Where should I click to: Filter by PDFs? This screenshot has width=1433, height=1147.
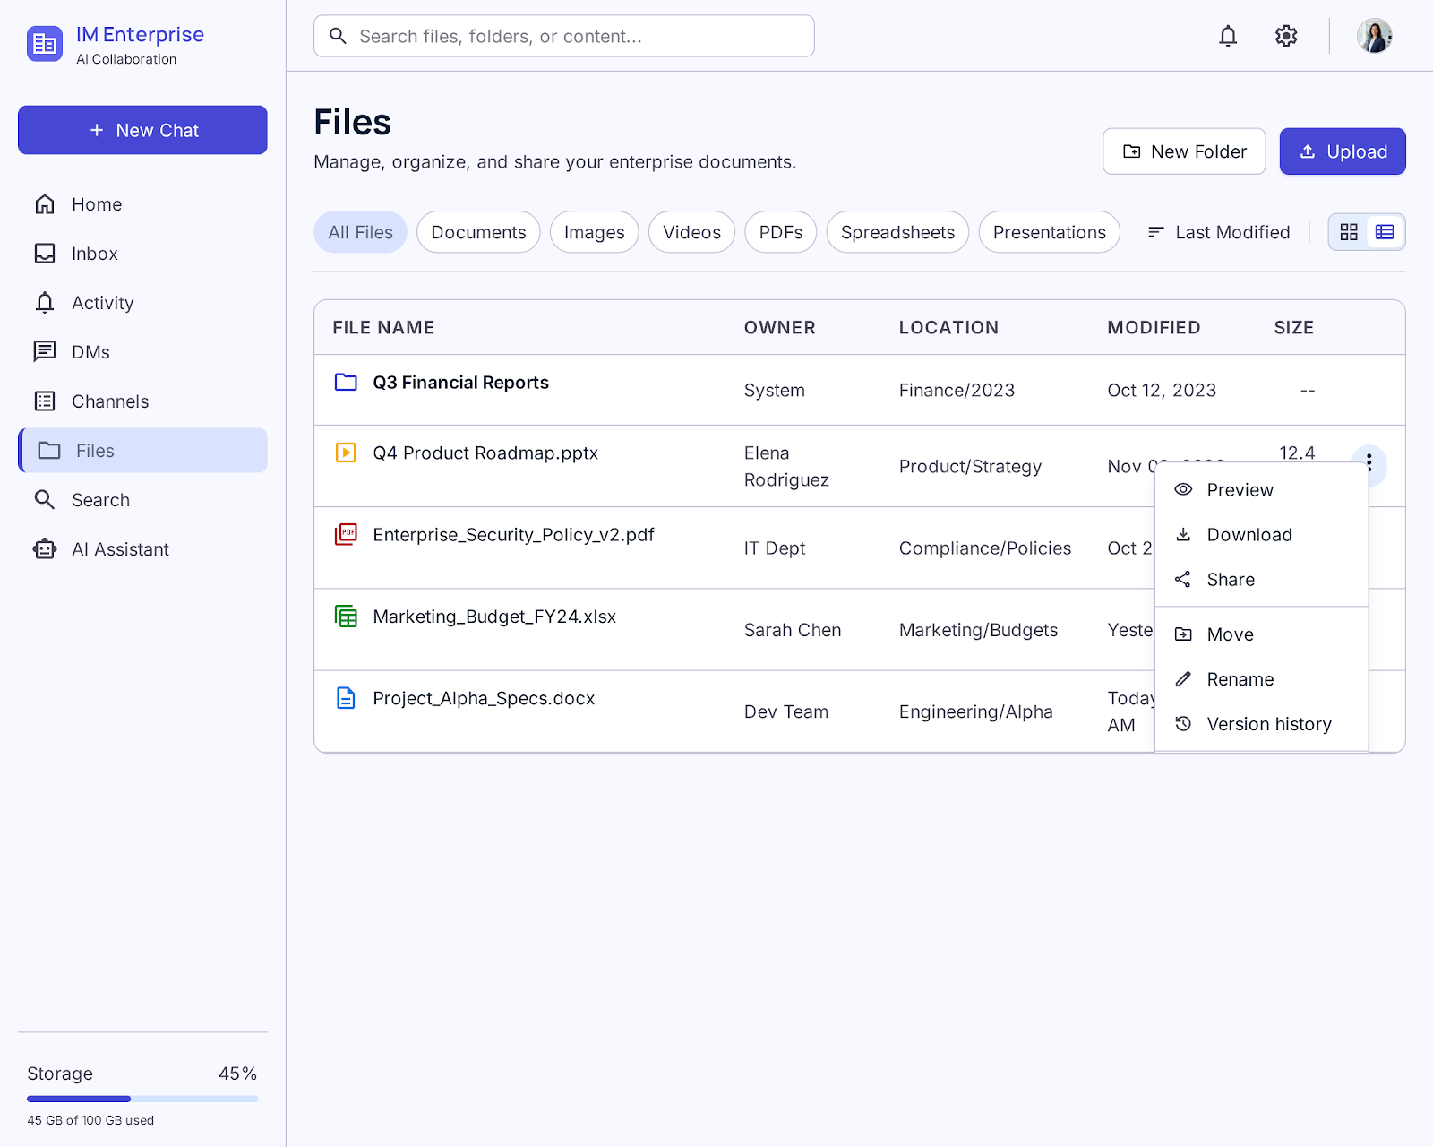(x=780, y=232)
